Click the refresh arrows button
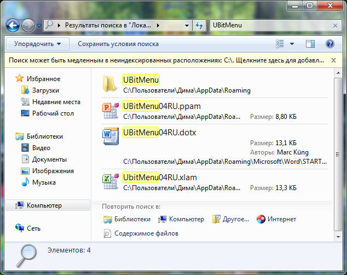 (x=199, y=25)
